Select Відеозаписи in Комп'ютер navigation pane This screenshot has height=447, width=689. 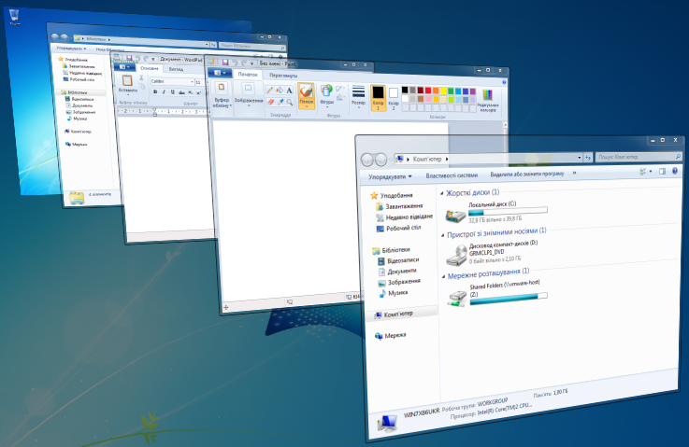(398, 261)
